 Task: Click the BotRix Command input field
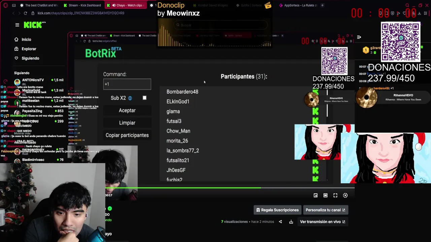pos(127,84)
